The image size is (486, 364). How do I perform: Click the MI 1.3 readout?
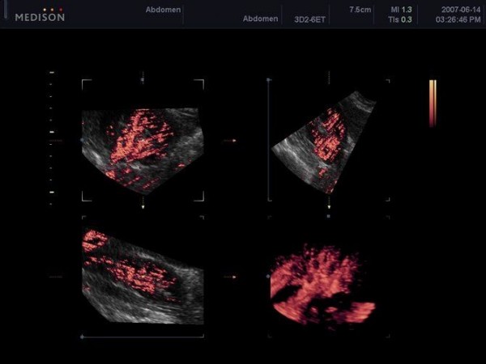click(401, 10)
